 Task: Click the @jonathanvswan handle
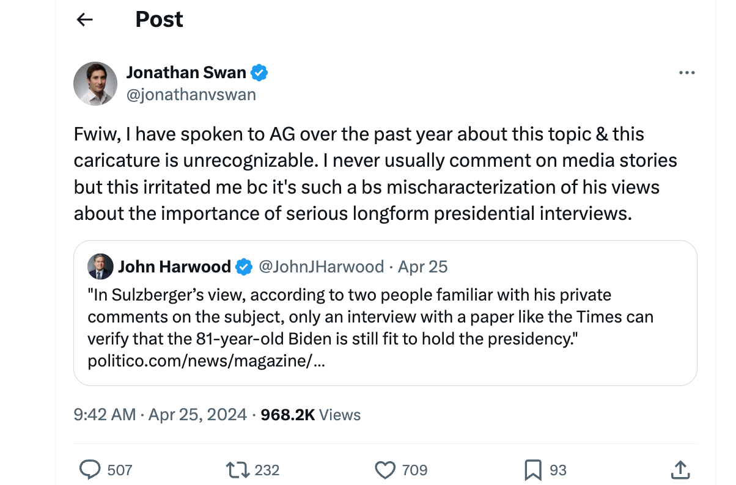coord(191,95)
